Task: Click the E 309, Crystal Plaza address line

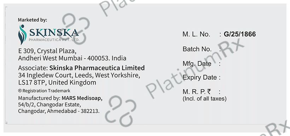Action: [47, 51]
